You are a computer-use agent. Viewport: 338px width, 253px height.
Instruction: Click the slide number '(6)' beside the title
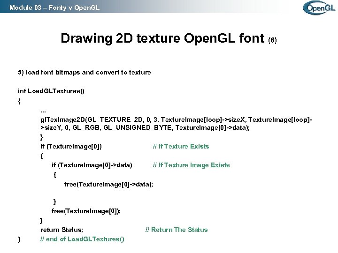[x=272, y=40]
